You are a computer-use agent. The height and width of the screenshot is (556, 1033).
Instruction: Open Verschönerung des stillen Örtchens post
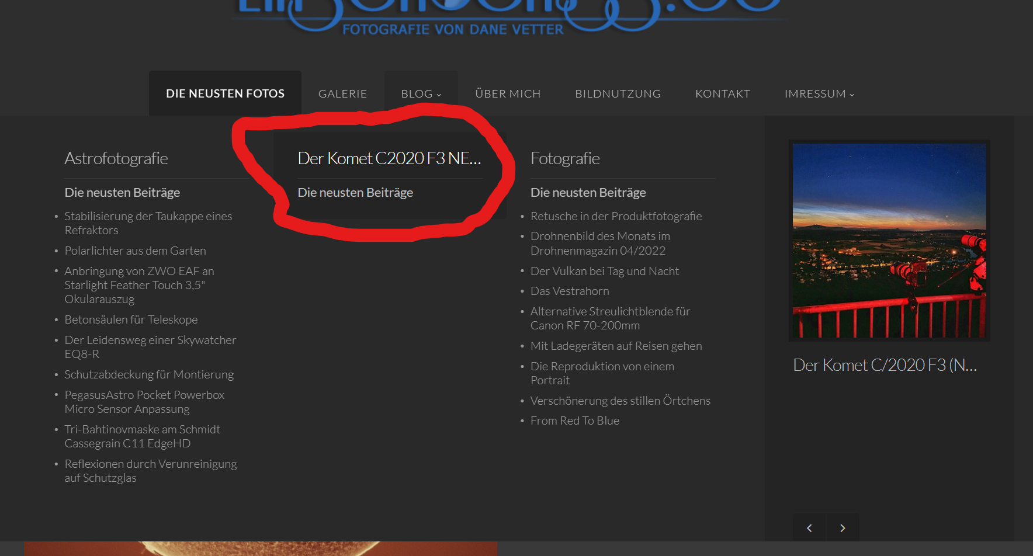coord(621,401)
